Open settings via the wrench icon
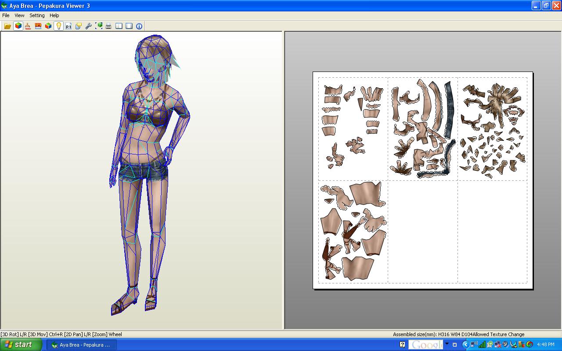This screenshot has width=562, height=351. [89, 26]
